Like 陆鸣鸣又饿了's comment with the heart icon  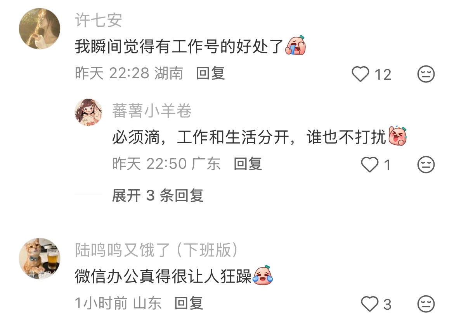369,304
